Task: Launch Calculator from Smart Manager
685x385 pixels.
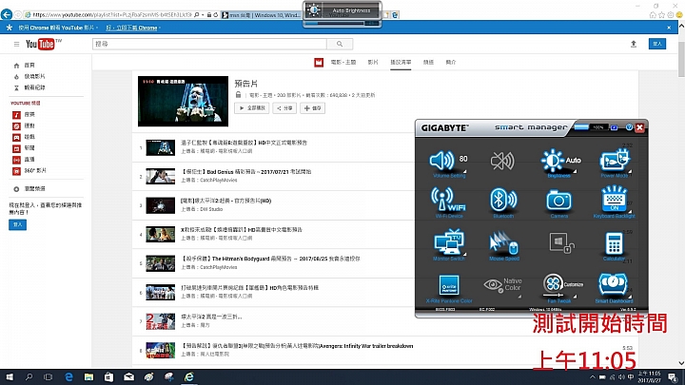Action: 614,246
